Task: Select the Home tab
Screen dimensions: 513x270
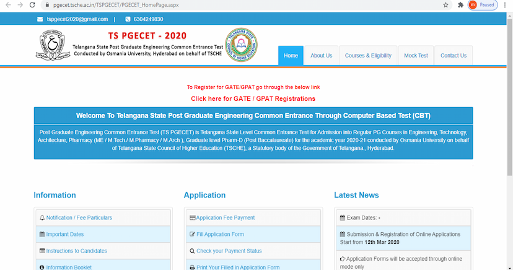Action: tap(291, 56)
